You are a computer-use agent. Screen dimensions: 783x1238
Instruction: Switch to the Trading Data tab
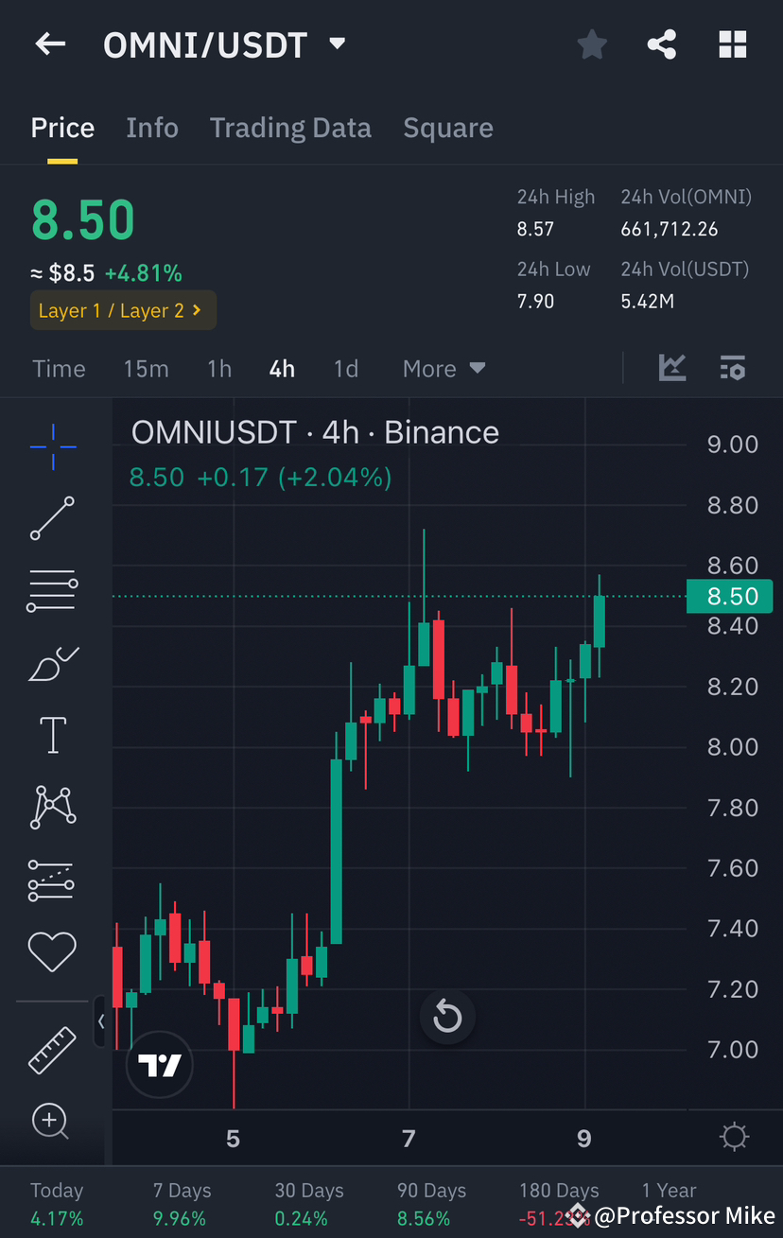click(290, 127)
